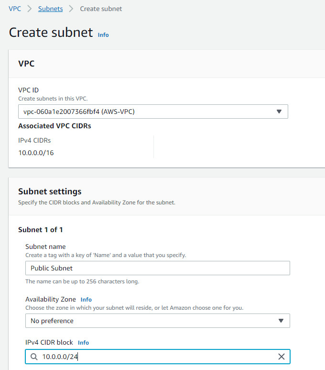Expand the Availability Zone dropdown arrow

pyautogui.click(x=281, y=321)
